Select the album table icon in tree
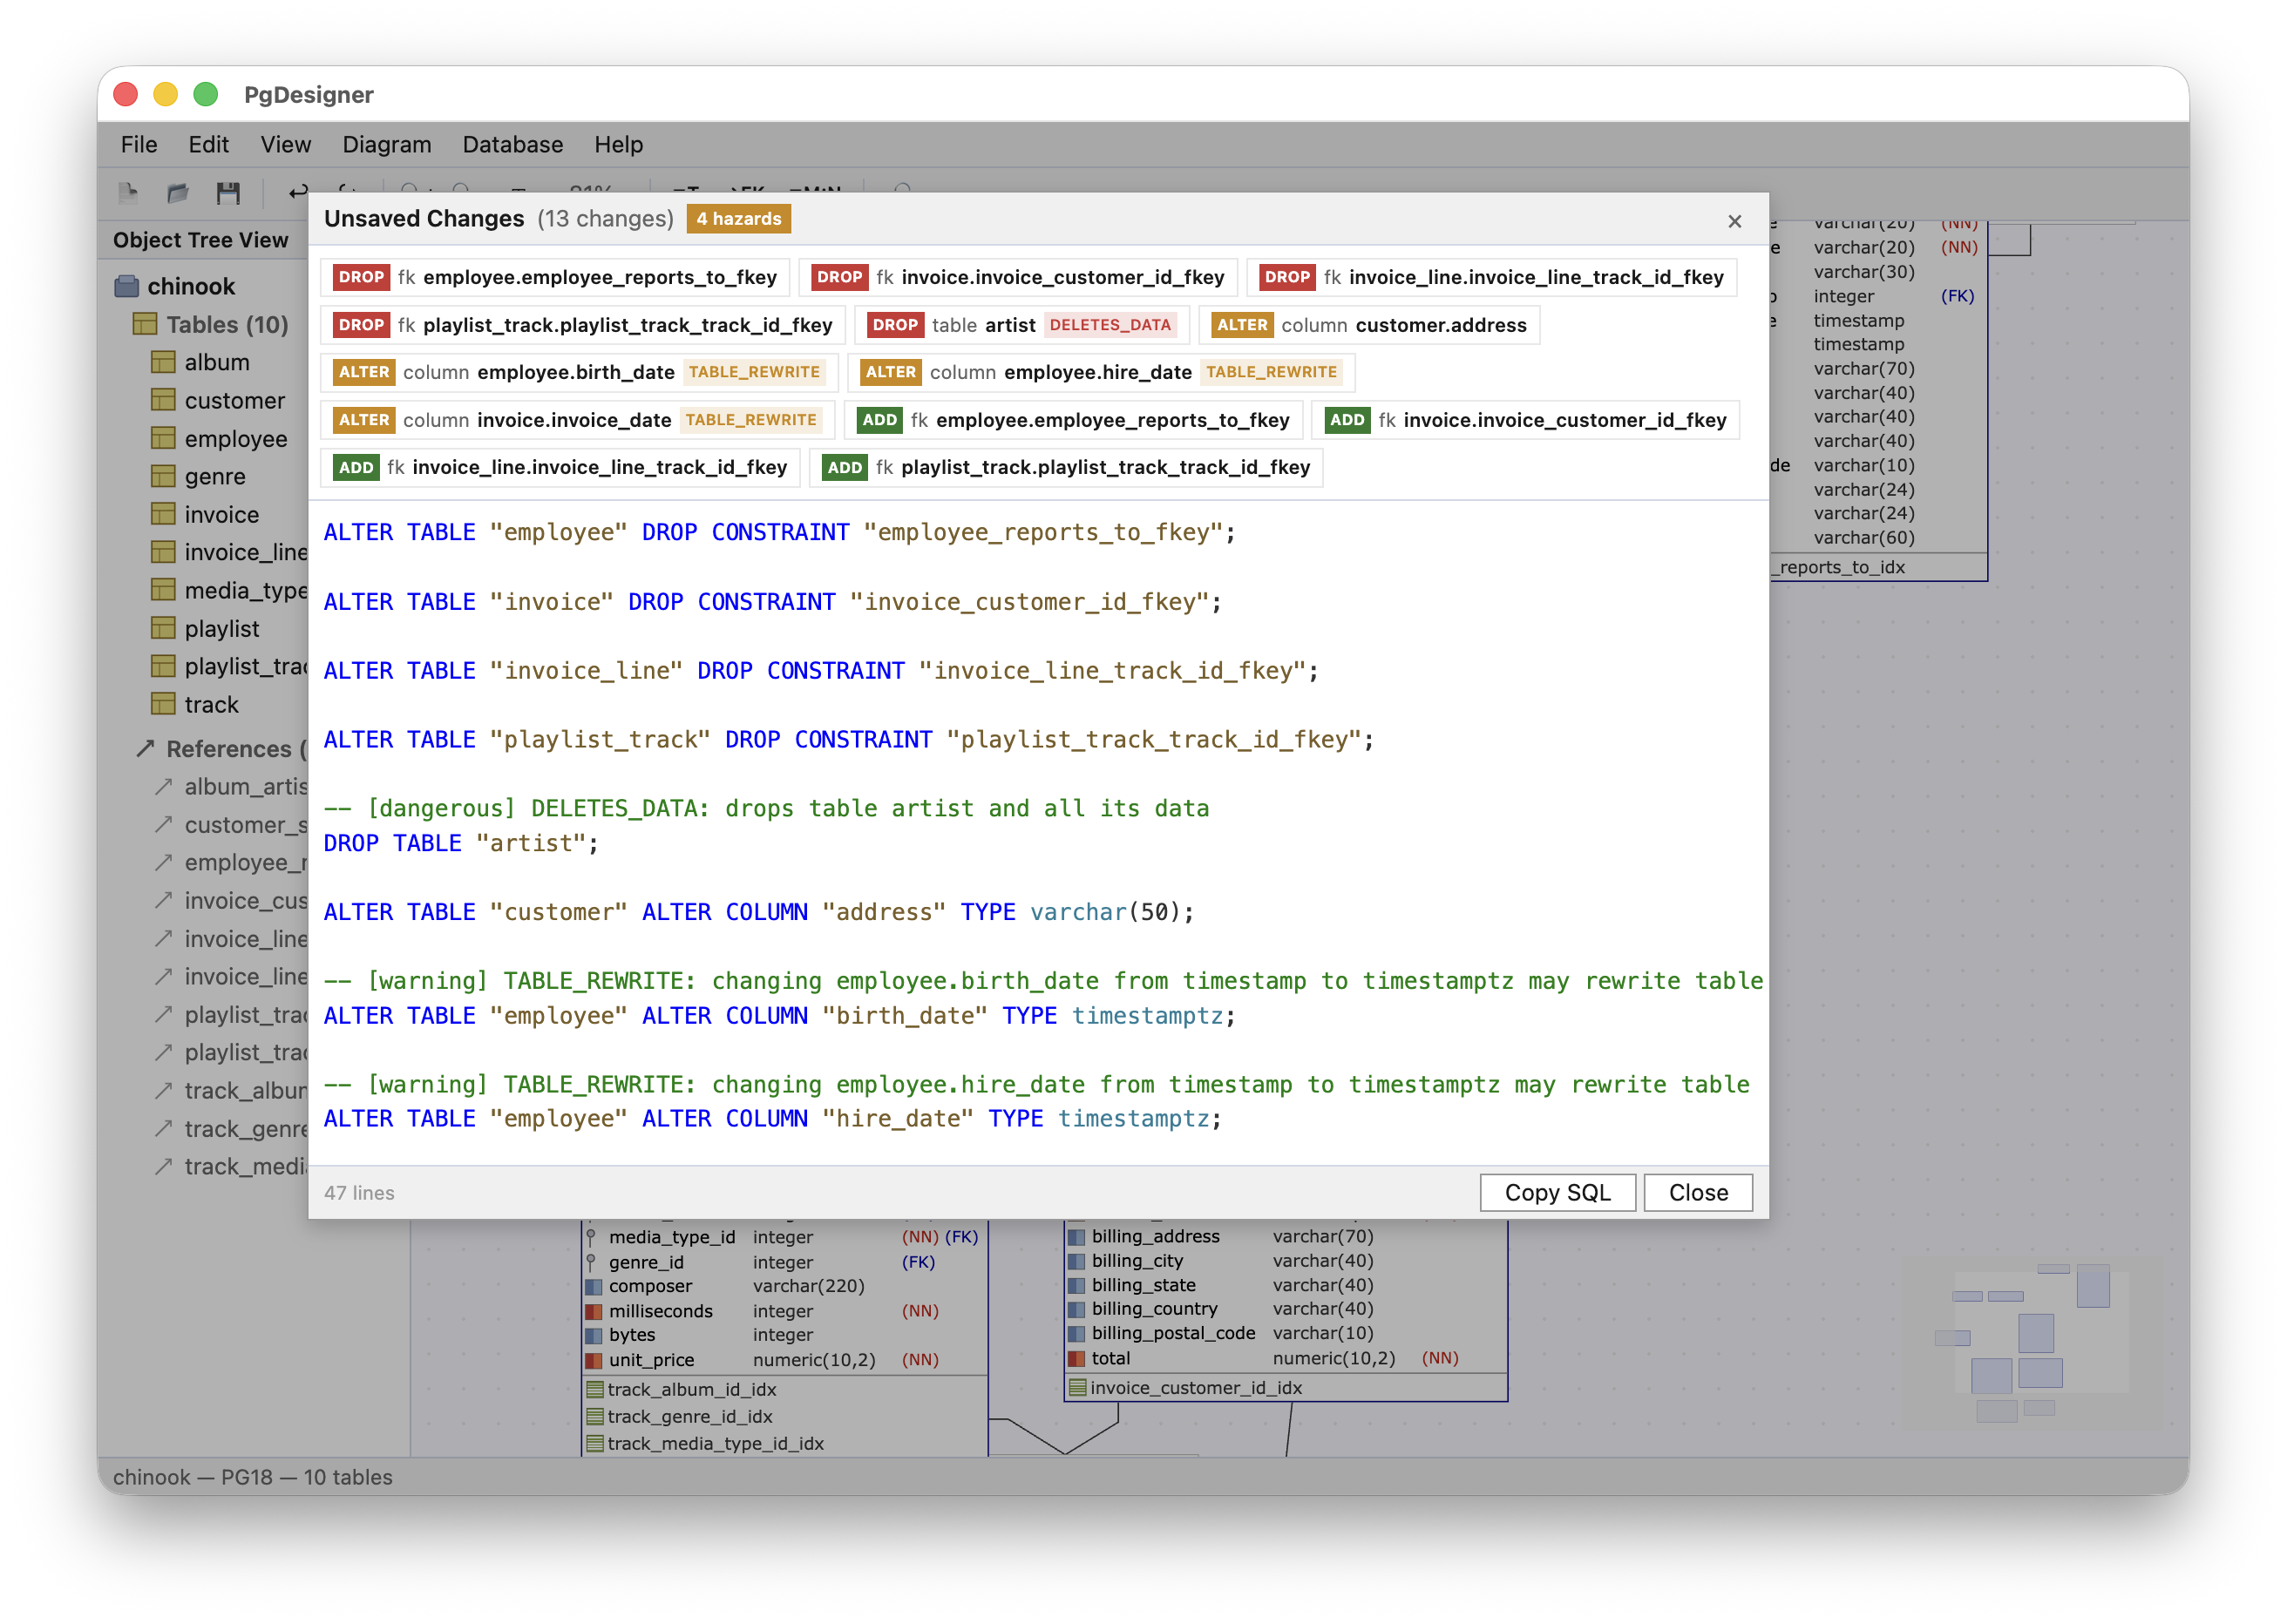The width and height of the screenshot is (2287, 1624). click(x=161, y=362)
